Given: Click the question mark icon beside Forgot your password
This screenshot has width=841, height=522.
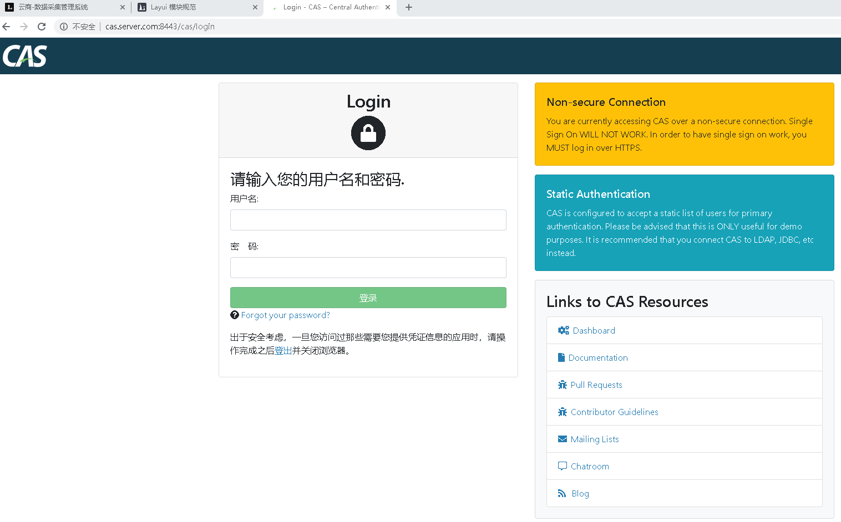Looking at the screenshot, I should pyautogui.click(x=234, y=315).
